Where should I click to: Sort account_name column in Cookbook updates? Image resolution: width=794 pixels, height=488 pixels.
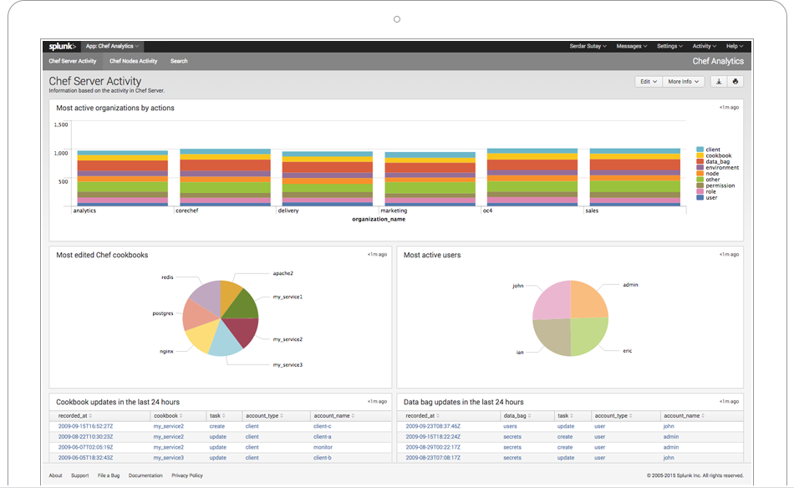[334, 415]
